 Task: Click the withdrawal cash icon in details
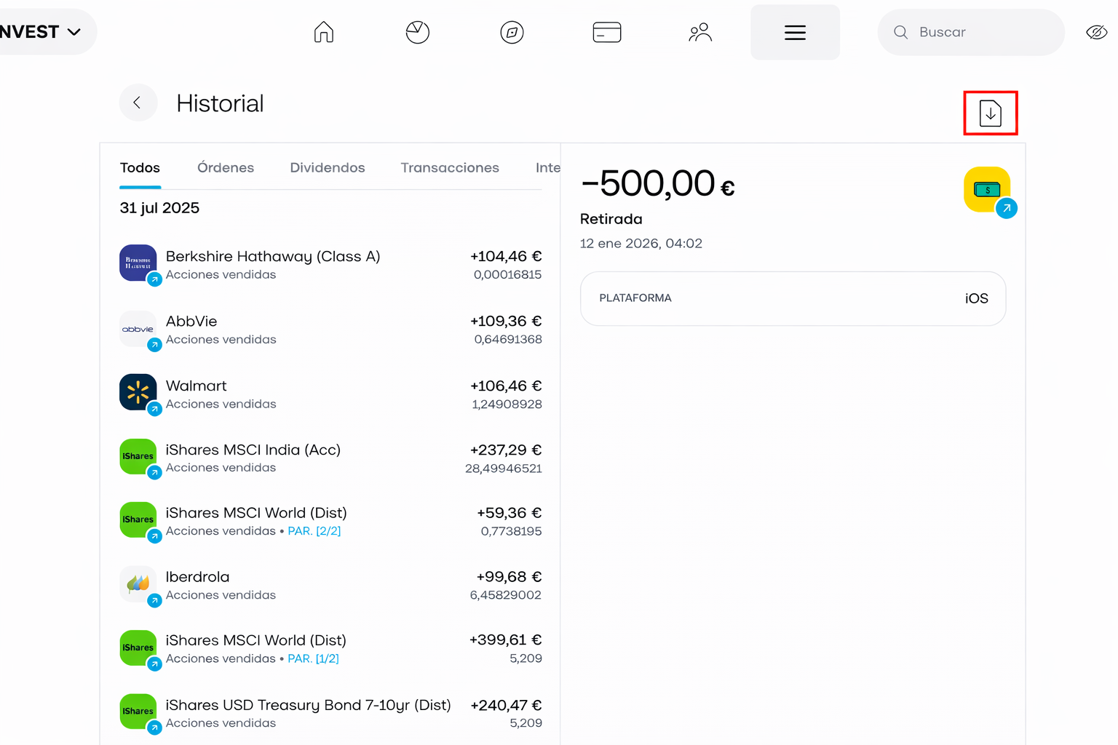click(x=987, y=190)
